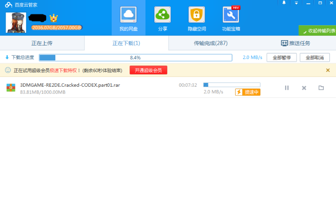The width and height of the screenshot is (336, 209).
Task: Switch to the 传输完成(287) tab
Action: pyautogui.click(x=211, y=43)
